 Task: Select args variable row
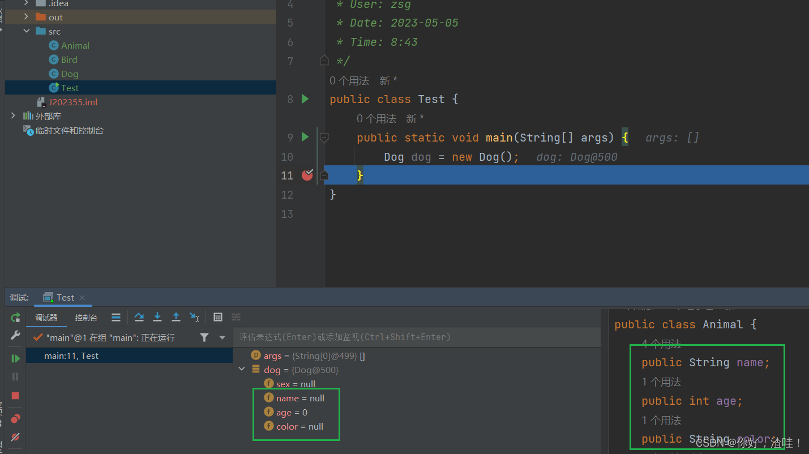coord(417,356)
